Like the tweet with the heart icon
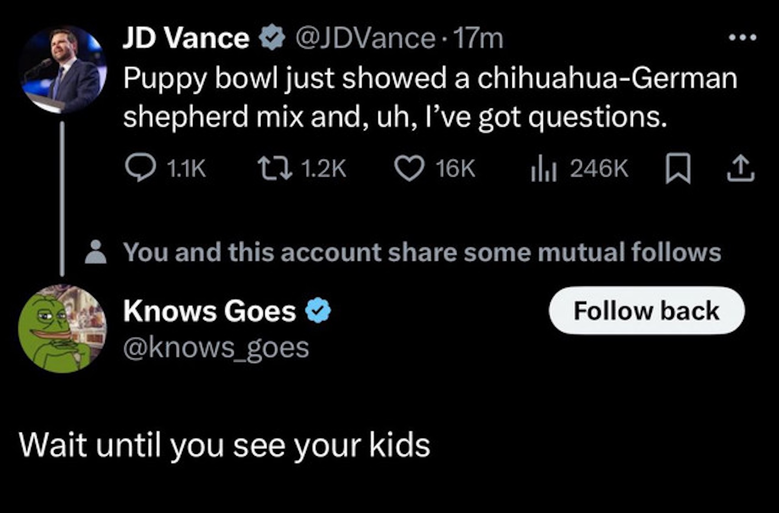This screenshot has width=779, height=513. [x=409, y=168]
